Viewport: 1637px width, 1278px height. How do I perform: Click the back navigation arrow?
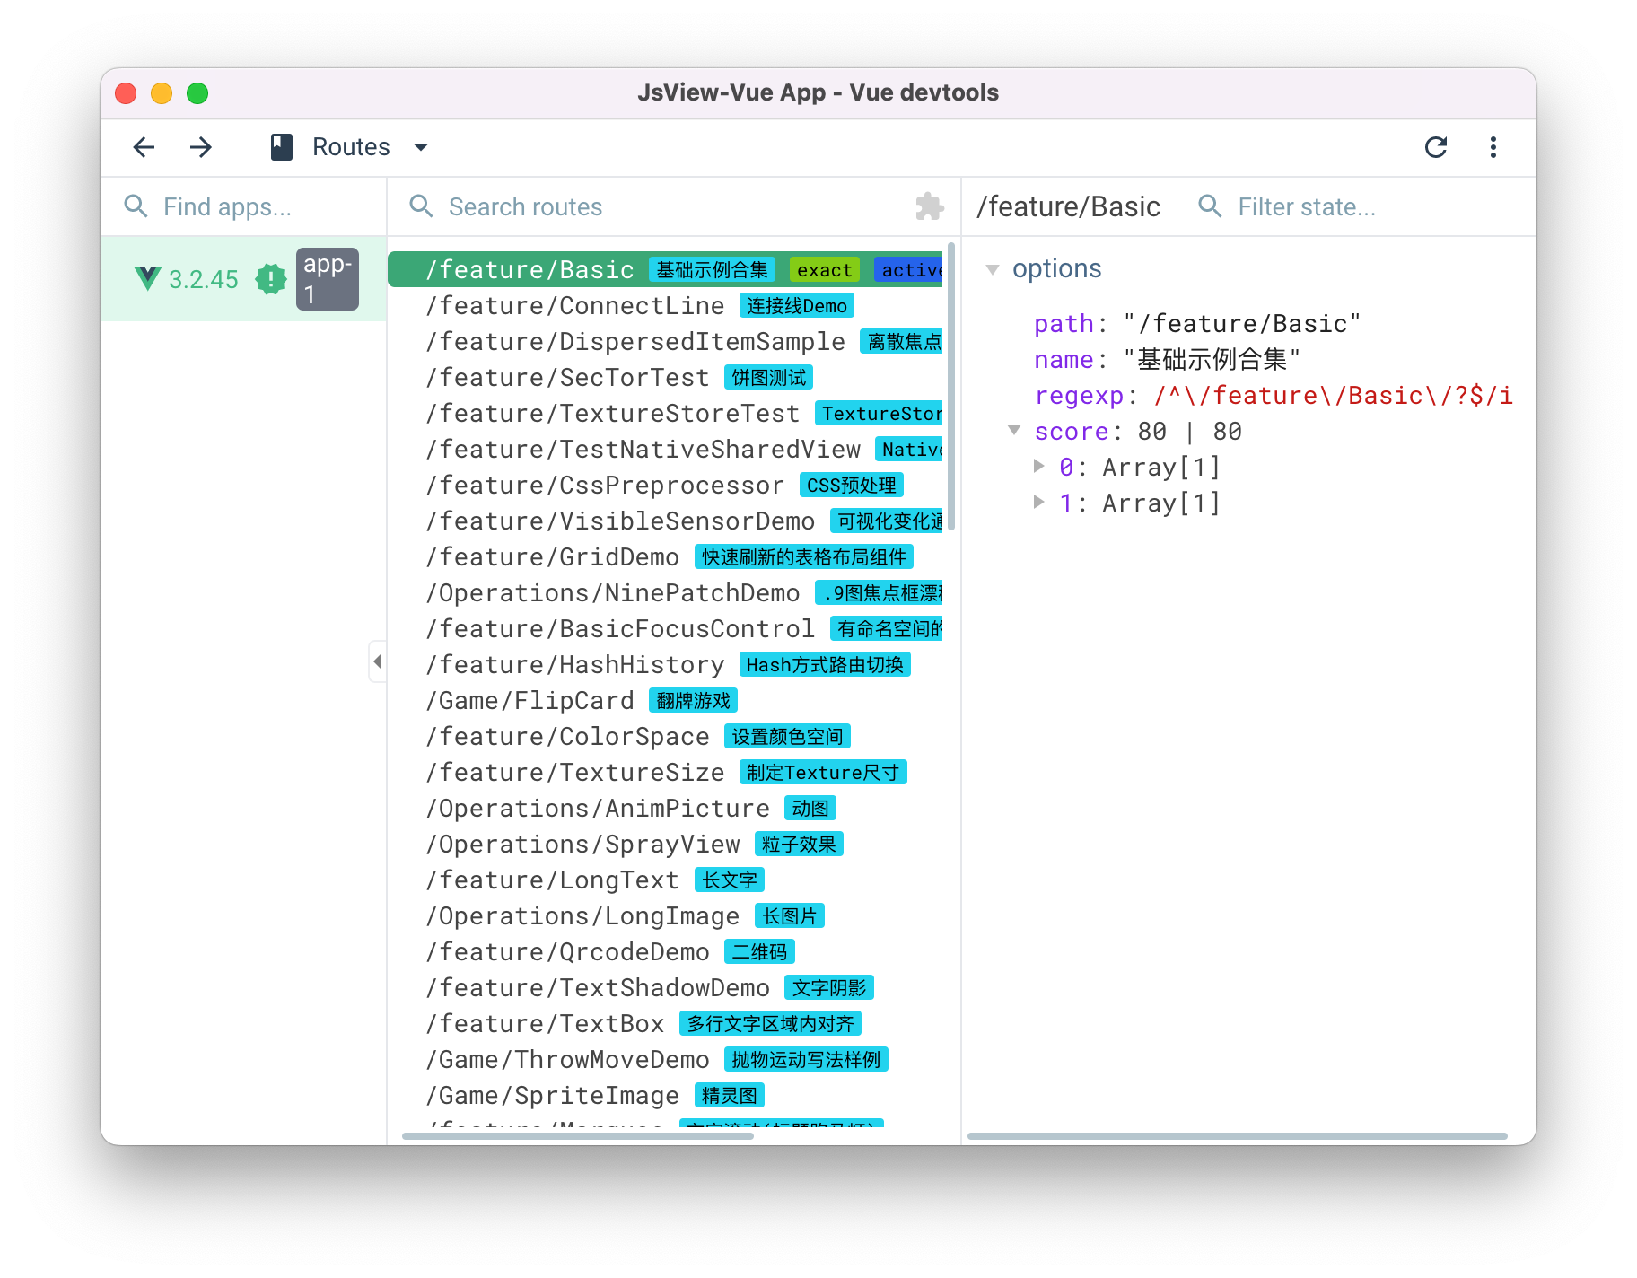(x=144, y=147)
